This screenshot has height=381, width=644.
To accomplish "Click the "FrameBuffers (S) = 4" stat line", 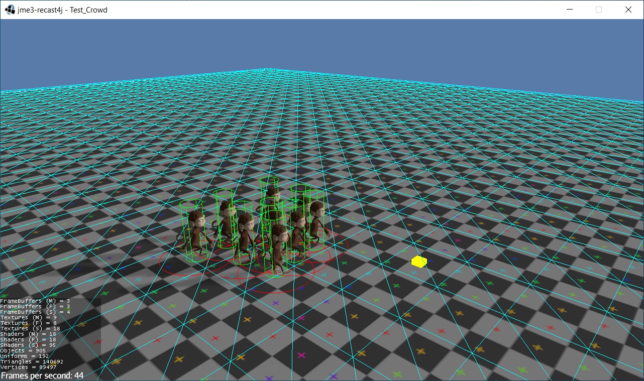I will (35, 312).
